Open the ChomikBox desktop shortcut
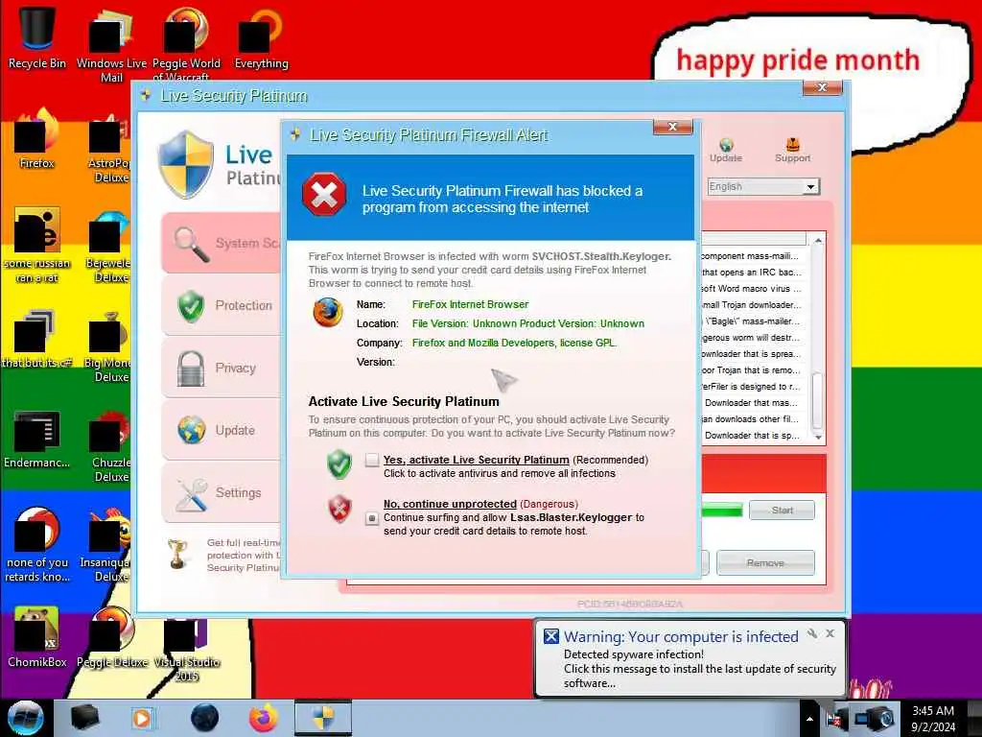 [x=37, y=637]
